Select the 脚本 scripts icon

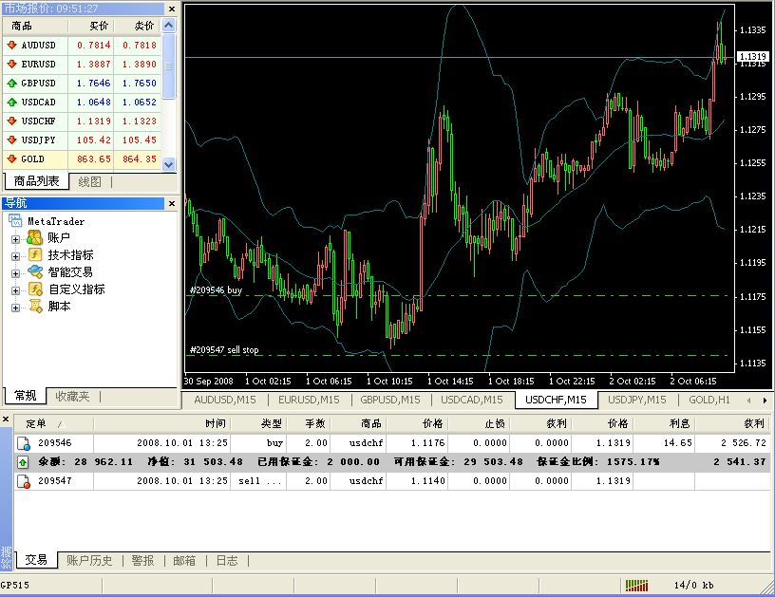tap(35, 307)
